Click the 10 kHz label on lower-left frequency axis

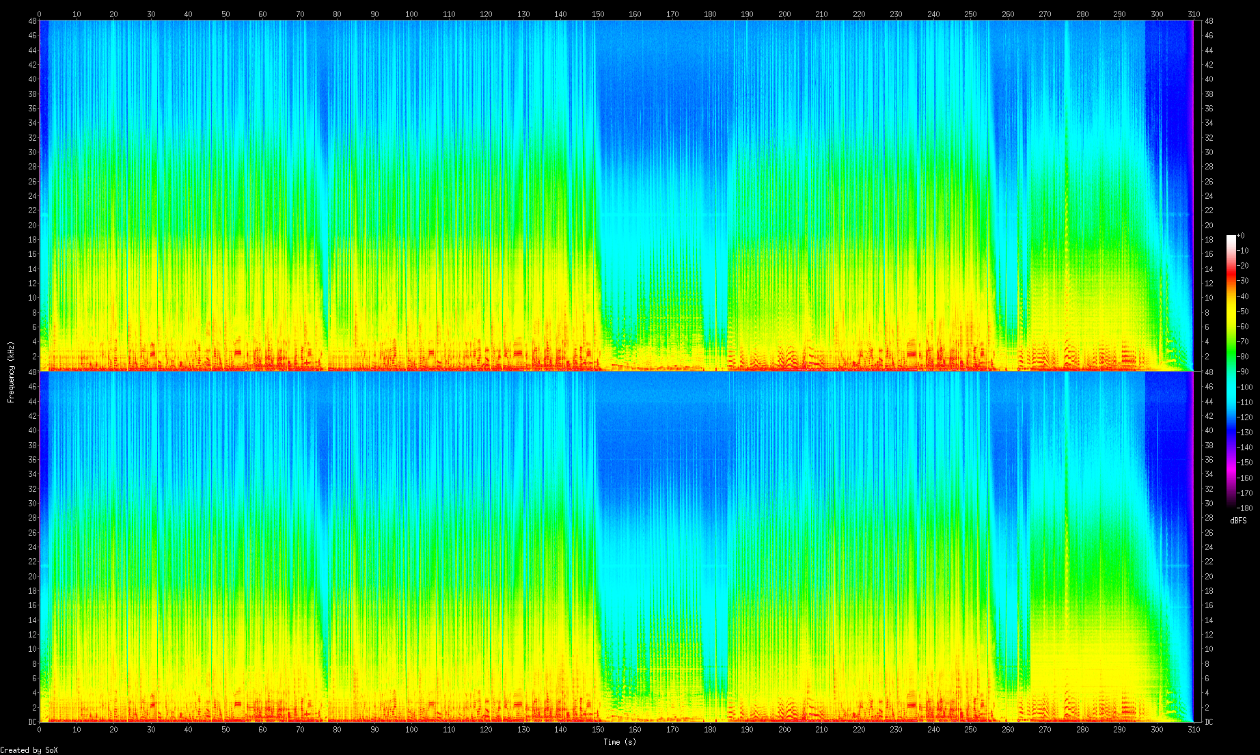point(32,649)
